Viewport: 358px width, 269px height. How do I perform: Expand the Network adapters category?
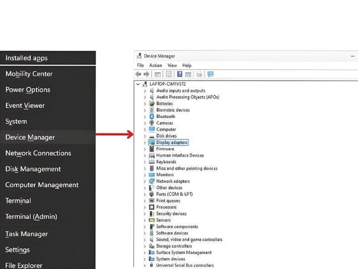(x=145, y=182)
